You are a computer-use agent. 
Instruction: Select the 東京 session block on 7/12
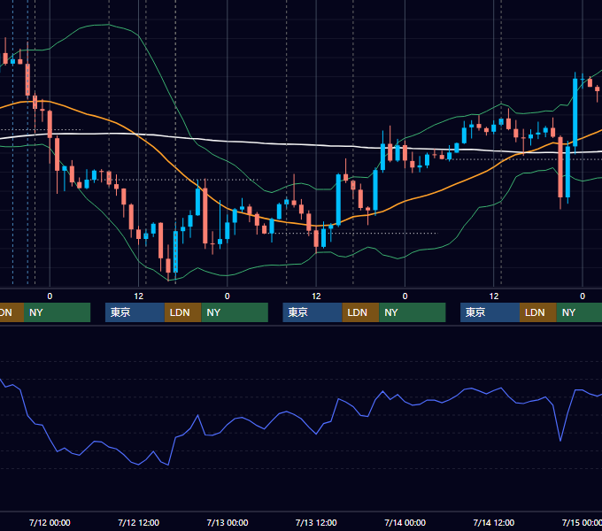point(135,312)
